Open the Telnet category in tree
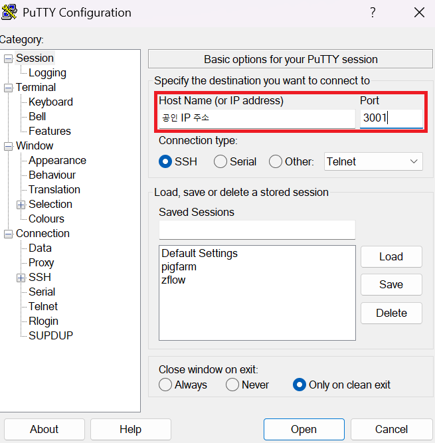The width and height of the screenshot is (435, 443). [43, 307]
